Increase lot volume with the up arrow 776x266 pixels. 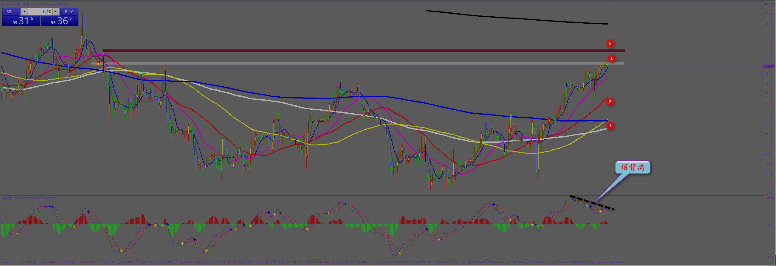56,12
